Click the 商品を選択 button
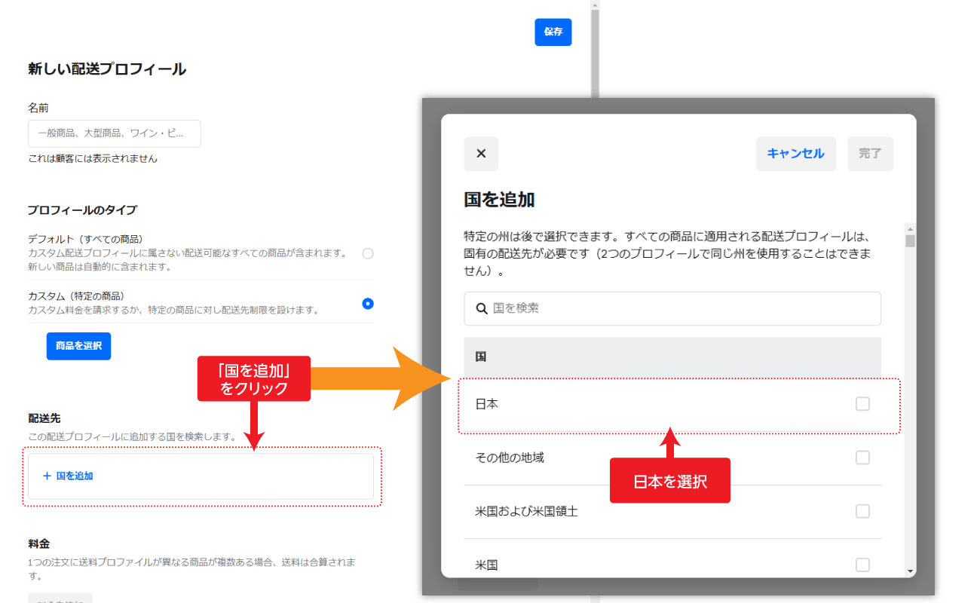Image resolution: width=980 pixels, height=603 pixels. 78,346
